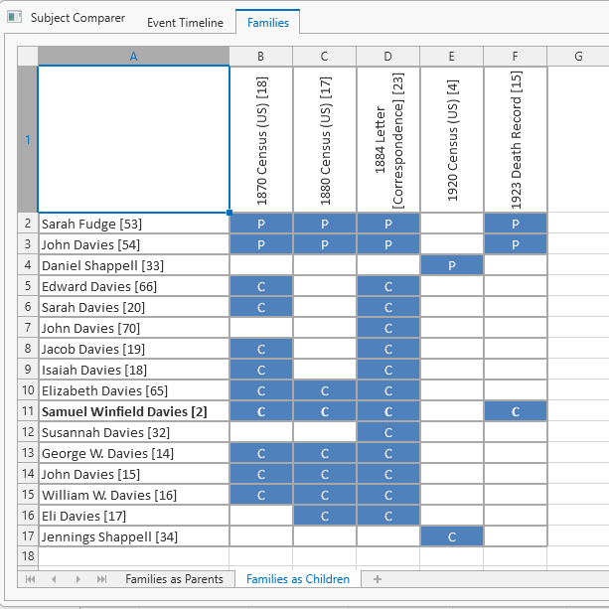Go to previous sheet with arrow button
Screen dimensions: 609x609
click(x=54, y=579)
